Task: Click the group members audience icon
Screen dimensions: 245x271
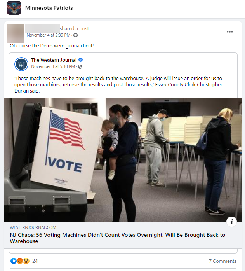Action: coord(76,35)
